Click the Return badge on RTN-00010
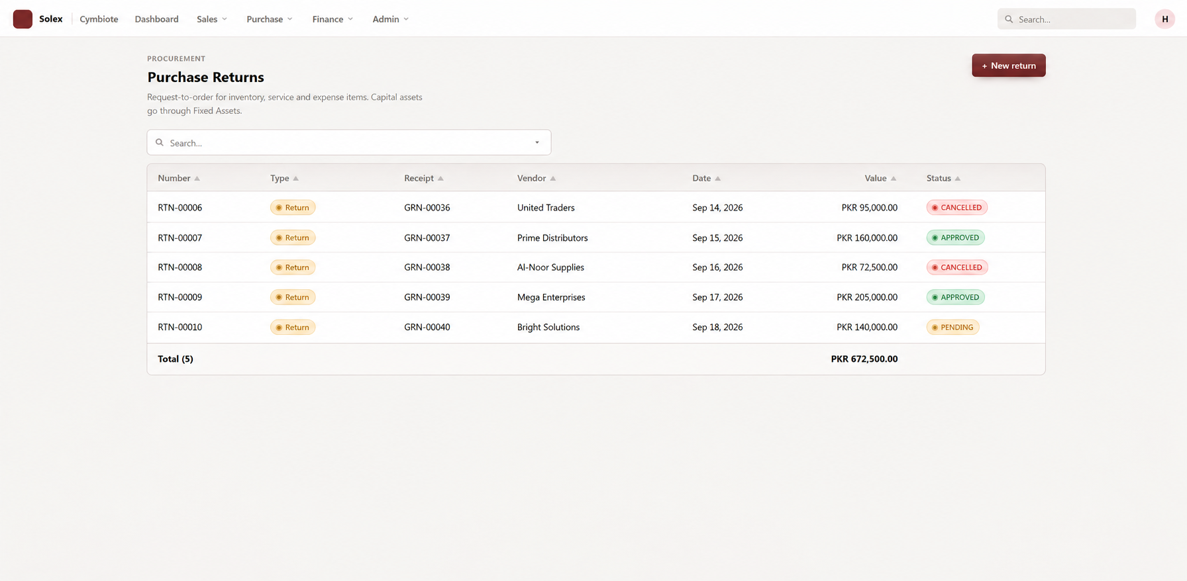 [293, 328]
